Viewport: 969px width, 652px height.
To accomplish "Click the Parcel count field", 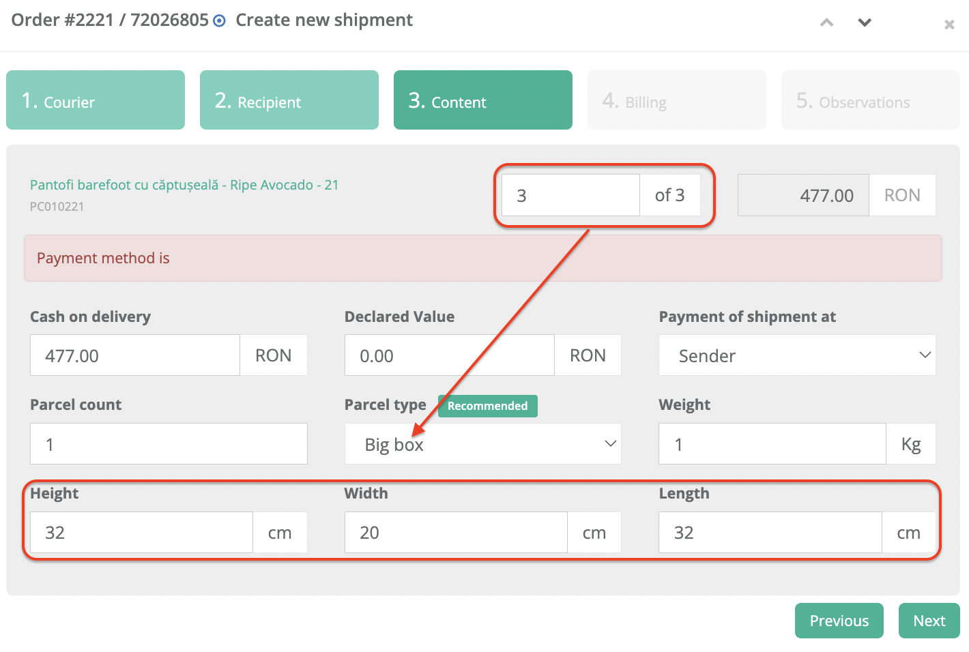I will click(169, 444).
